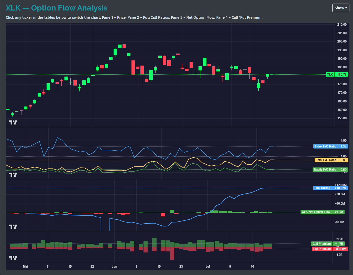The height and width of the screenshot is (275, 353).
Task: Click the TradingView logo in the premium pane
Action: coord(13,258)
